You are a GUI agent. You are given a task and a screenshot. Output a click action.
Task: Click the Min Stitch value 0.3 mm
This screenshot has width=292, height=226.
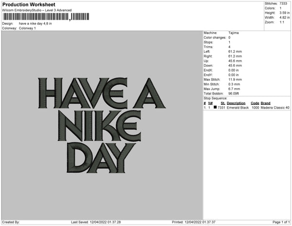234,84
